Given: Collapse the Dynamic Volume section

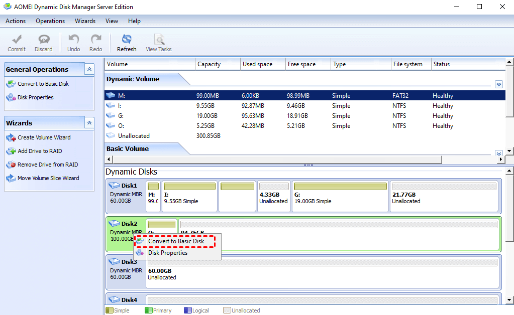Looking at the screenshot, I should point(498,84).
